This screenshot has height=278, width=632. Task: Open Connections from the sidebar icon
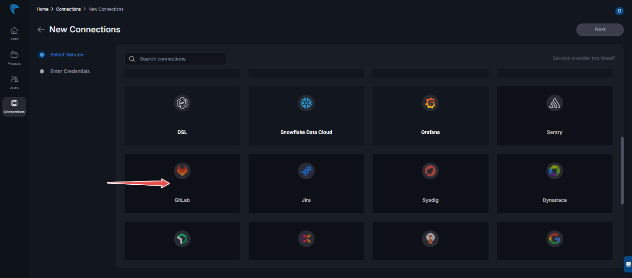tap(14, 106)
